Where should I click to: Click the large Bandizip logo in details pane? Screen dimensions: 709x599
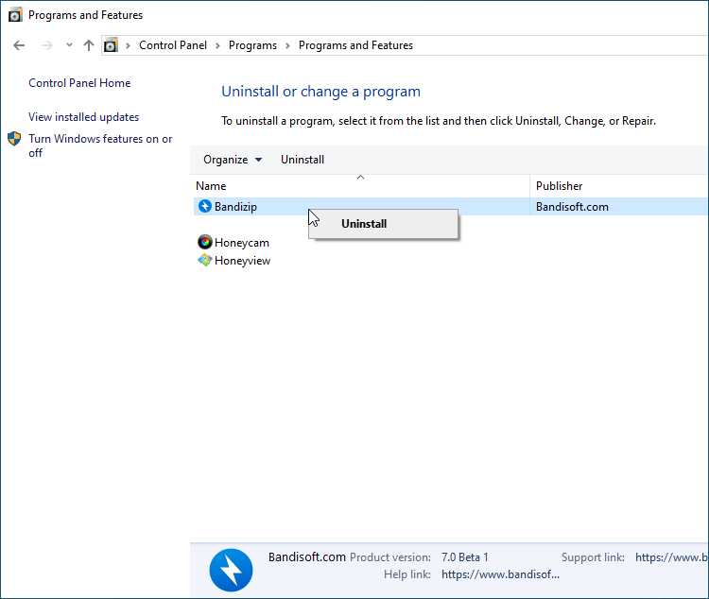click(x=231, y=570)
